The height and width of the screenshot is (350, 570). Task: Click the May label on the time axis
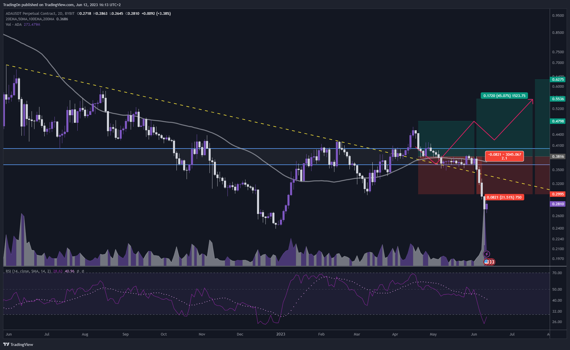pos(433,334)
